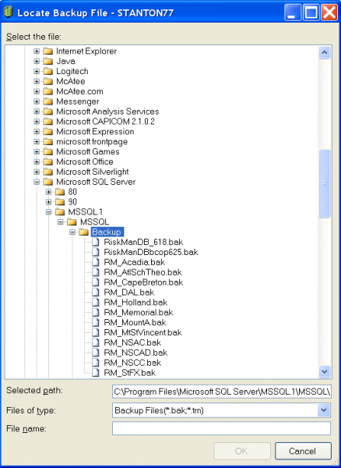Select the 90 folder label

click(72, 202)
